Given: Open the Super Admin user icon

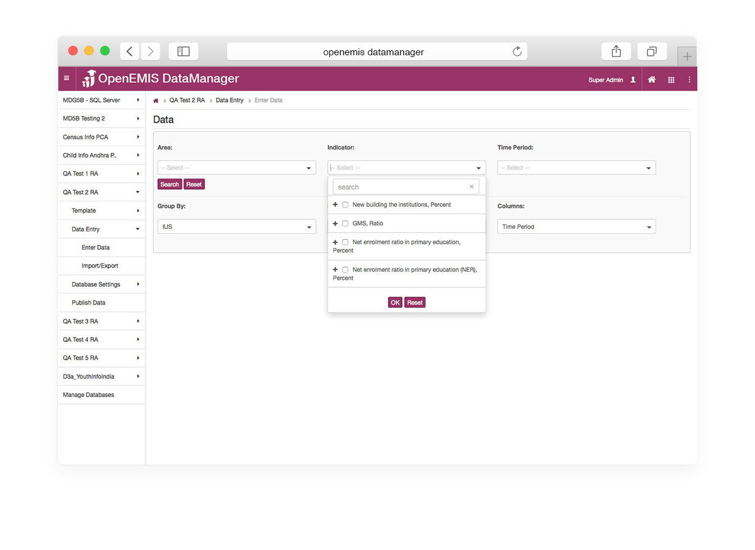Looking at the screenshot, I should (633, 80).
